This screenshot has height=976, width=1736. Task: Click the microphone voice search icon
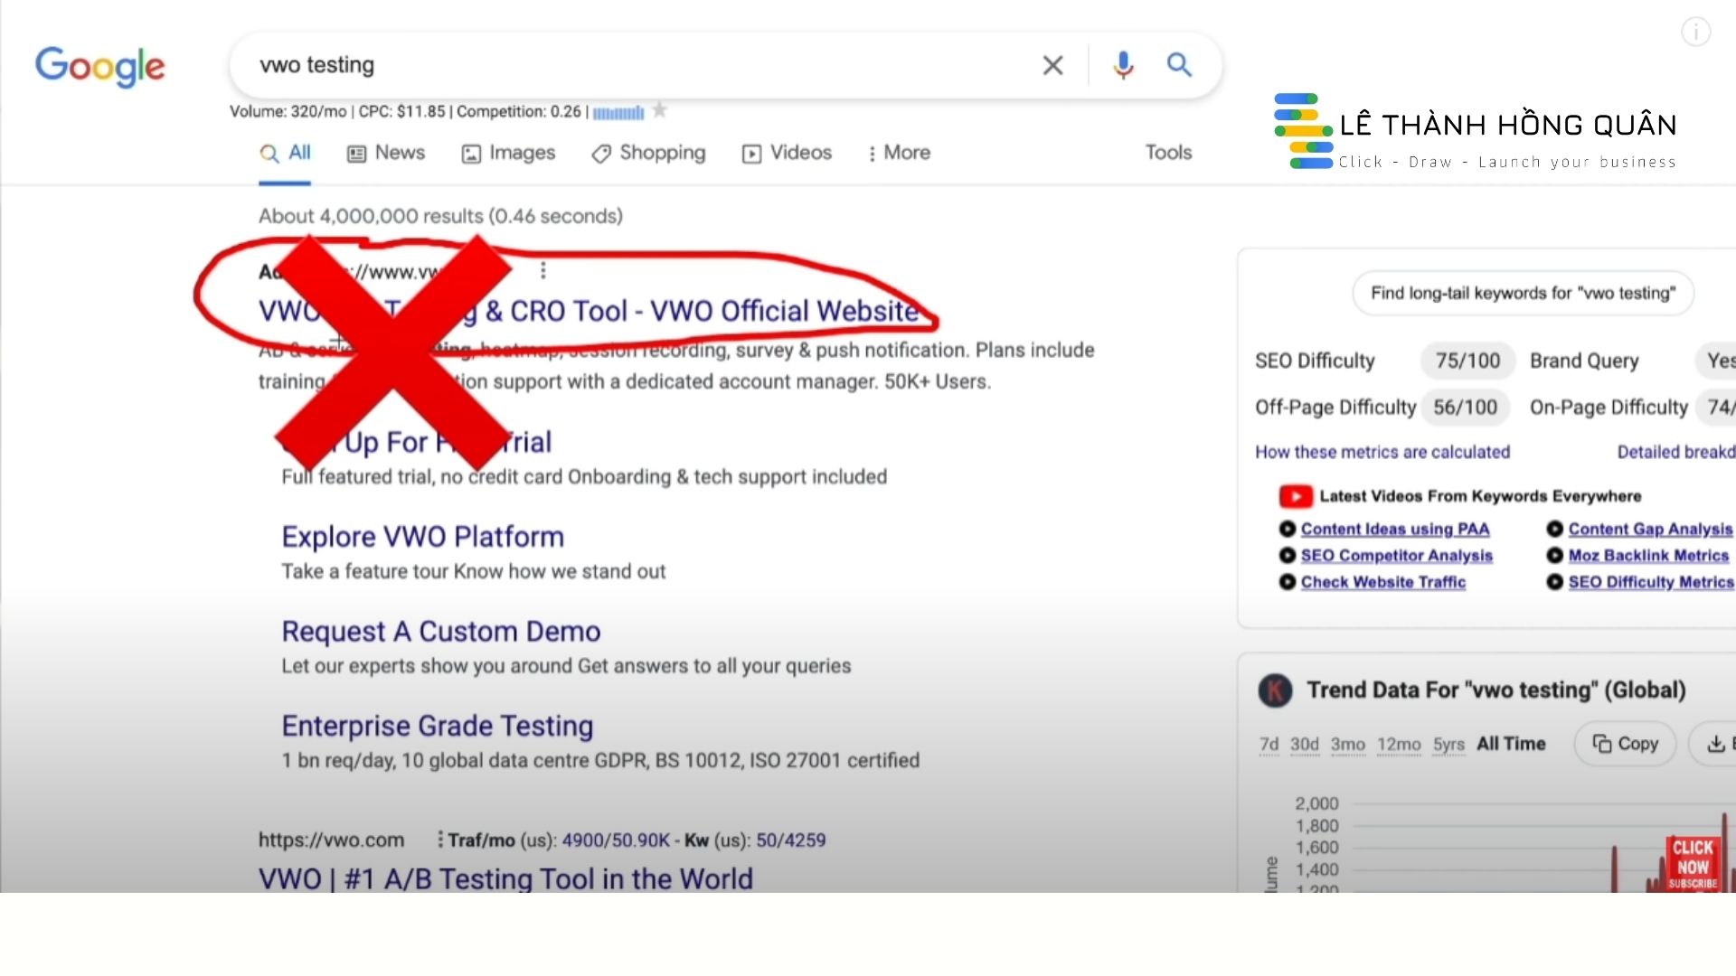tap(1123, 65)
